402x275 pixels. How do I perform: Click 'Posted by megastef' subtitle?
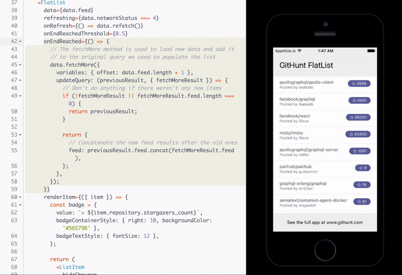[297, 206]
